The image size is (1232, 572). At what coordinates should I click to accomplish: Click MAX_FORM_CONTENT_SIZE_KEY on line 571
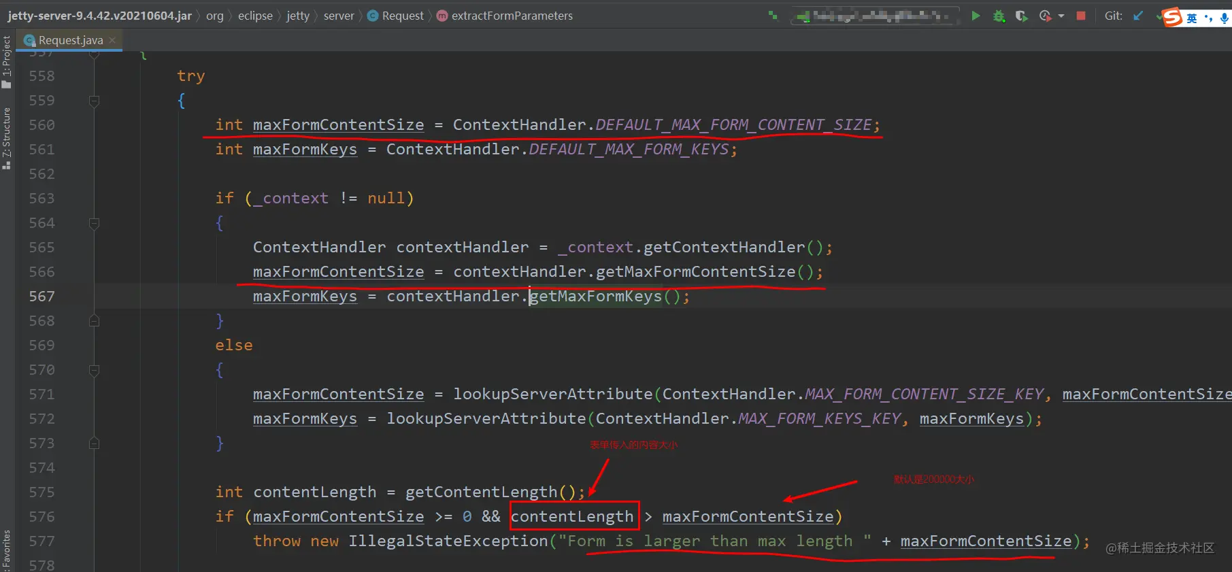pyautogui.click(x=925, y=394)
